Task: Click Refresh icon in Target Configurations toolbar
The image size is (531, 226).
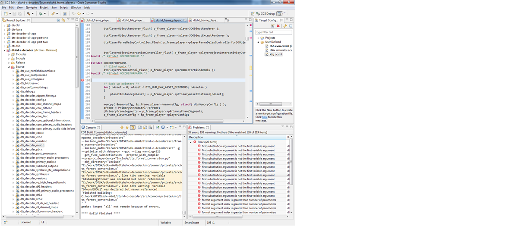Action: point(285,26)
